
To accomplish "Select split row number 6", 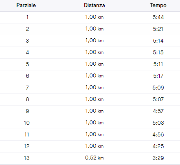I will coord(90,76).
